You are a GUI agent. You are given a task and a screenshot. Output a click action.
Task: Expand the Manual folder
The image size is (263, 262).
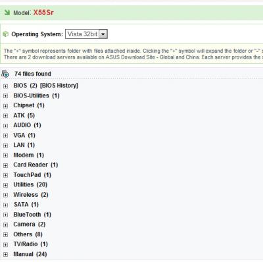click(x=5, y=255)
